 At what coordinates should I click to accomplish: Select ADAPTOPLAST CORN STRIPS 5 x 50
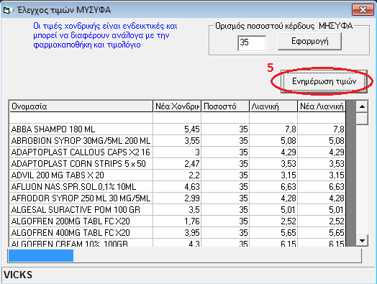point(178,164)
